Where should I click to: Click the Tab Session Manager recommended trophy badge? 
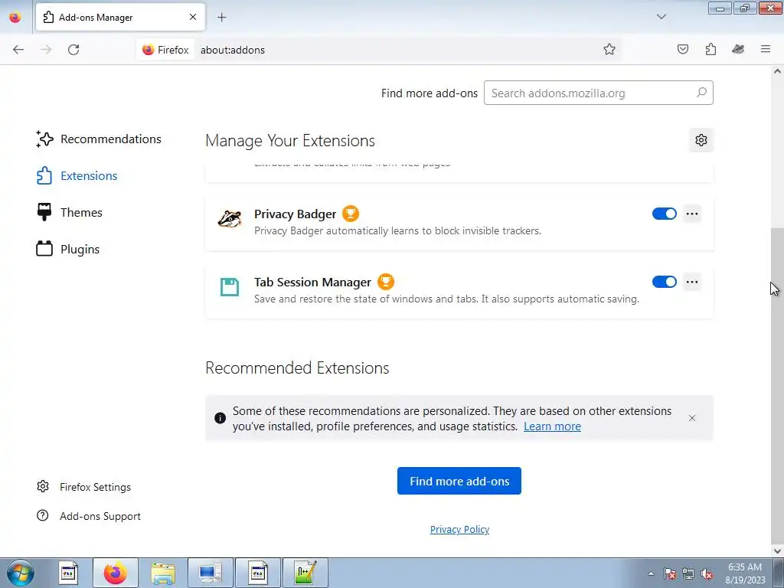coord(386,282)
